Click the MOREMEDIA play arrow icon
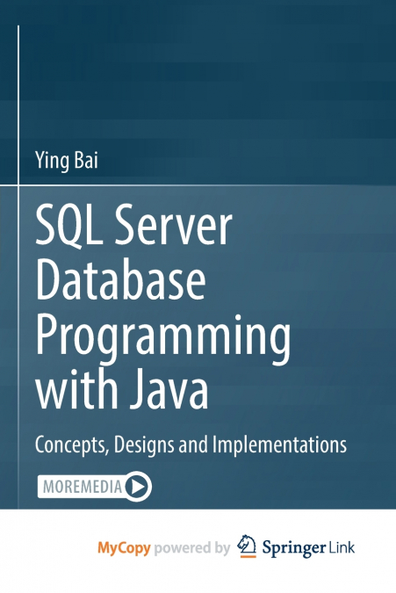 coord(138,487)
